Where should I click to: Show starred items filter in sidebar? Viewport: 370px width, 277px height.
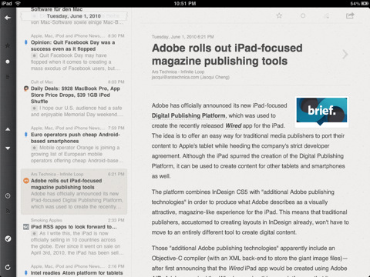pos(8,45)
